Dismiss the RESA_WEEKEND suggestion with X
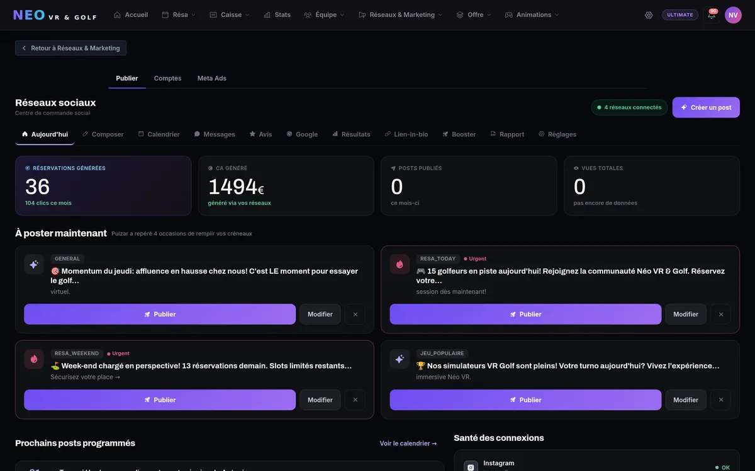Viewport: 755px width, 471px height. pyautogui.click(x=355, y=400)
